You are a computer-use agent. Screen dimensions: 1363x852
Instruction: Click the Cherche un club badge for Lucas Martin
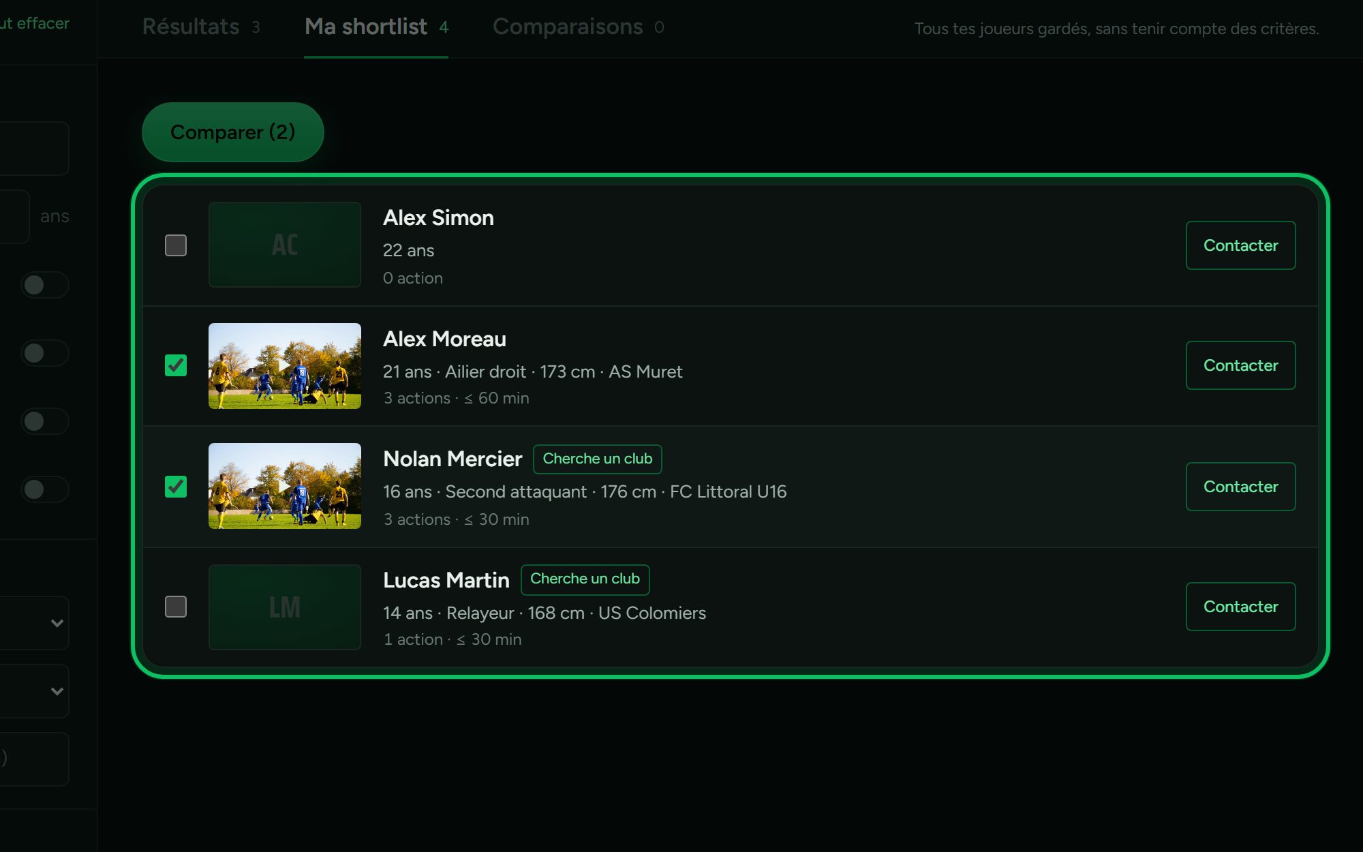[x=585, y=579]
